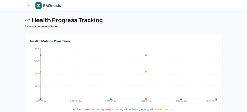Click the second purple blood pressure data point
The height and width of the screenshot is (112, 247).
pos(146,55)
